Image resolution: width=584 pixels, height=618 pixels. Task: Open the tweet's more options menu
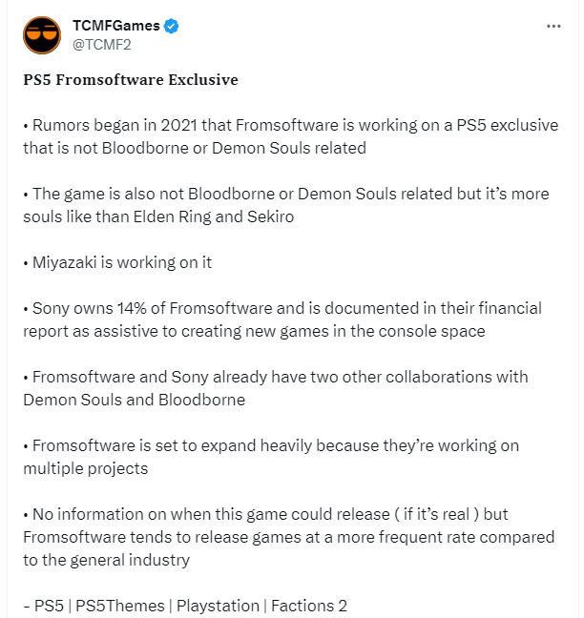(553, 27)
